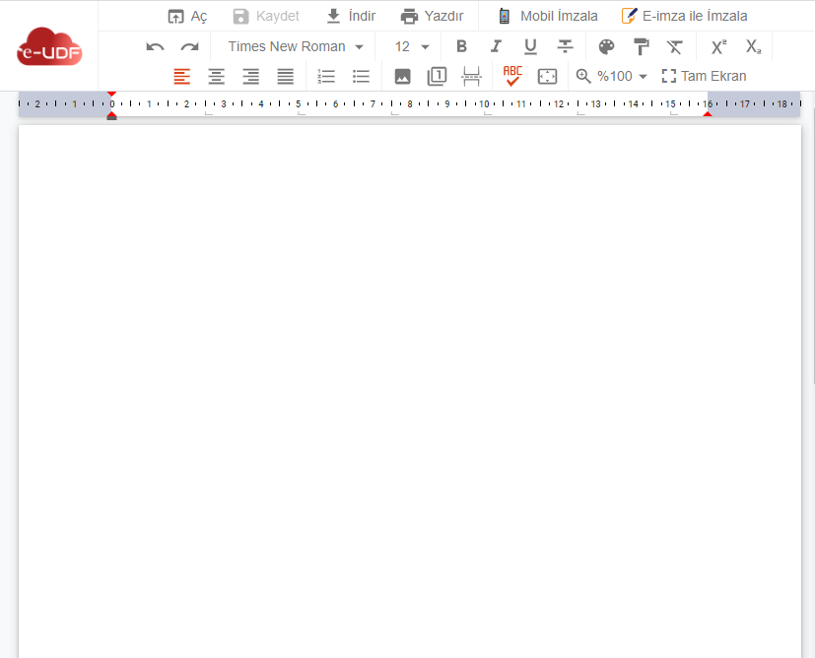
Task: Select the format painter roller icon
Action: (x=642, y=46)
